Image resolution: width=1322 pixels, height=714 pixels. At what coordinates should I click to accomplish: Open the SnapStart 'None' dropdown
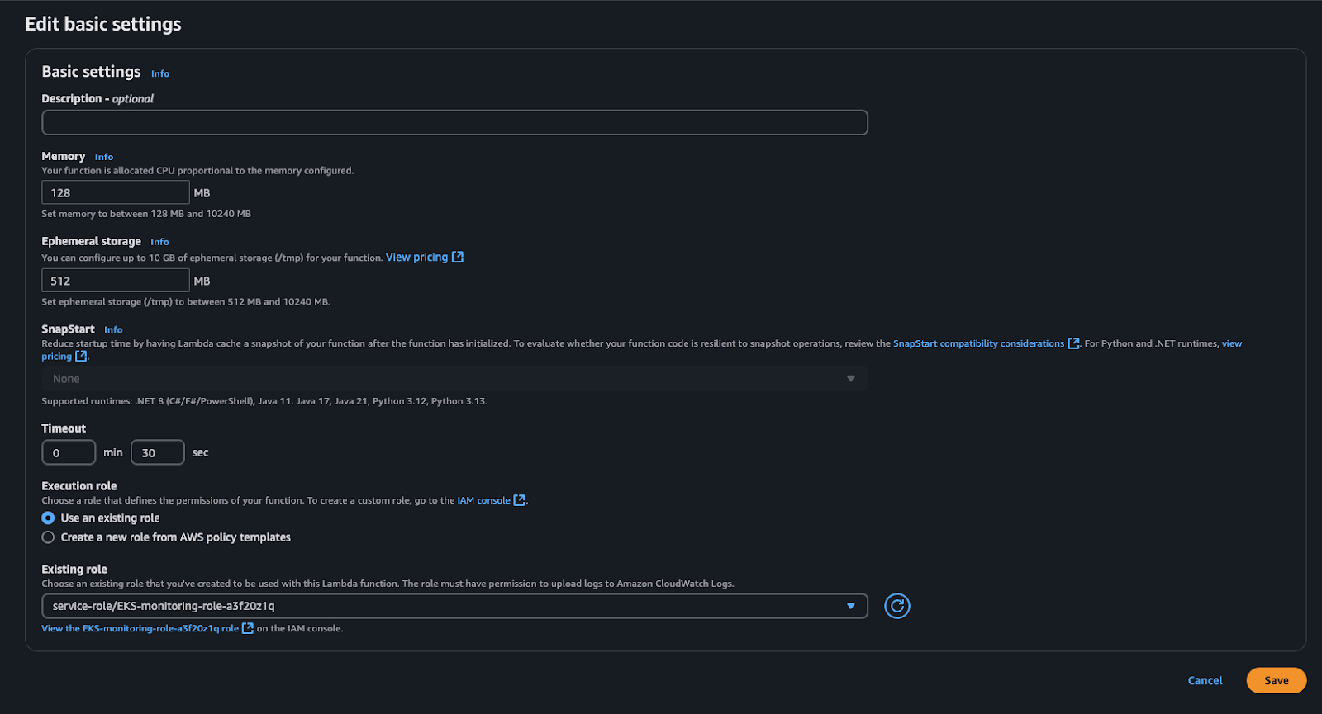tap(454, 379)
